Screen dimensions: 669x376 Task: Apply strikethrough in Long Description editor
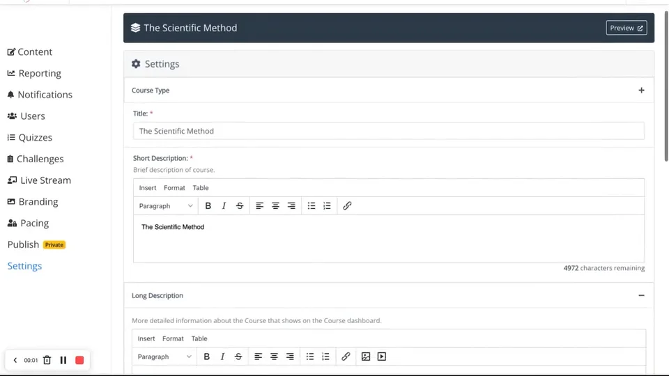pos(238,357)
